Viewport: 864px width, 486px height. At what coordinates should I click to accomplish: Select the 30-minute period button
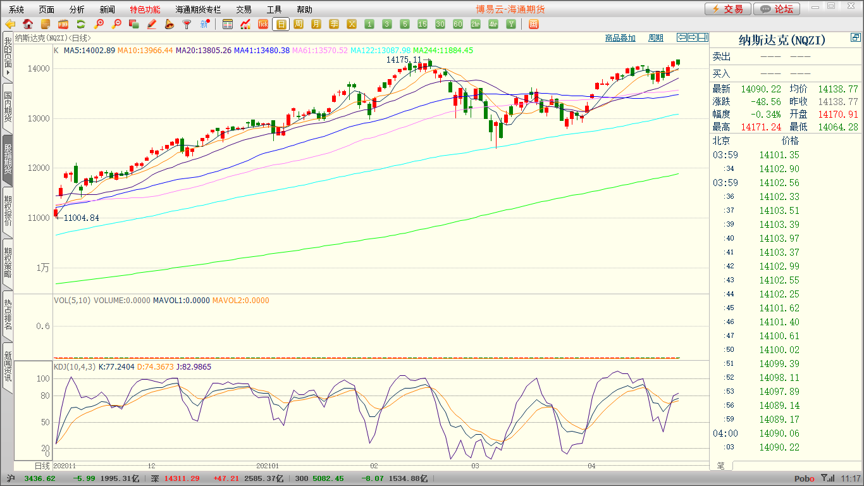440,24
